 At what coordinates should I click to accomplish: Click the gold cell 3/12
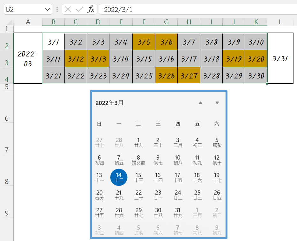(76, 58)
